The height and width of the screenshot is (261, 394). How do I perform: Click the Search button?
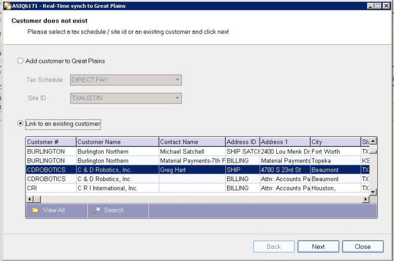click(x=118, y=210)
